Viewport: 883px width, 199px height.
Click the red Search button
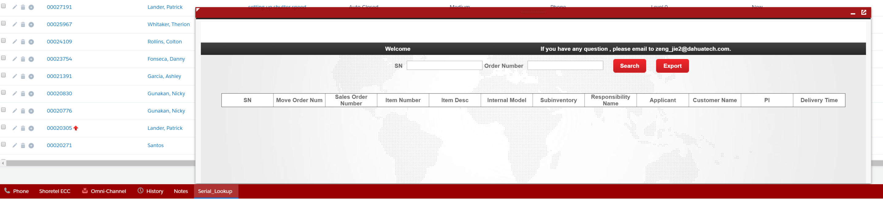point(629,66)
